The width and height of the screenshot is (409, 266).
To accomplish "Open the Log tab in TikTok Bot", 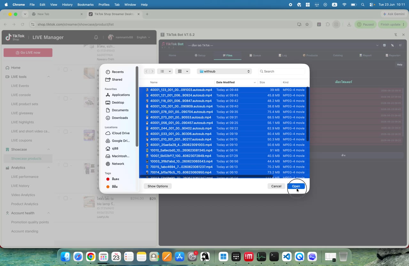I will [282, 55].
